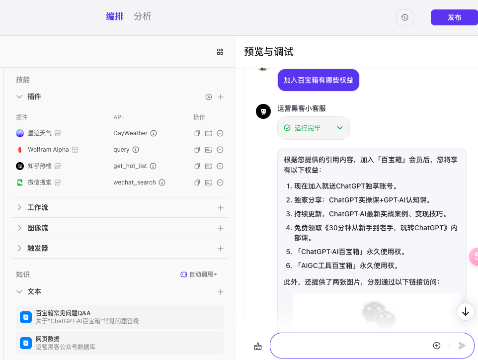Click the Wolfram Alpha plugin icon
This screenshot has width=478, height=360.
pyautogui.click(x=20, y=150)
